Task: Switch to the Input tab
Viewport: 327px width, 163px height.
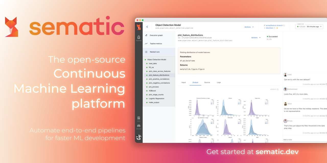Action: (183, 83)
